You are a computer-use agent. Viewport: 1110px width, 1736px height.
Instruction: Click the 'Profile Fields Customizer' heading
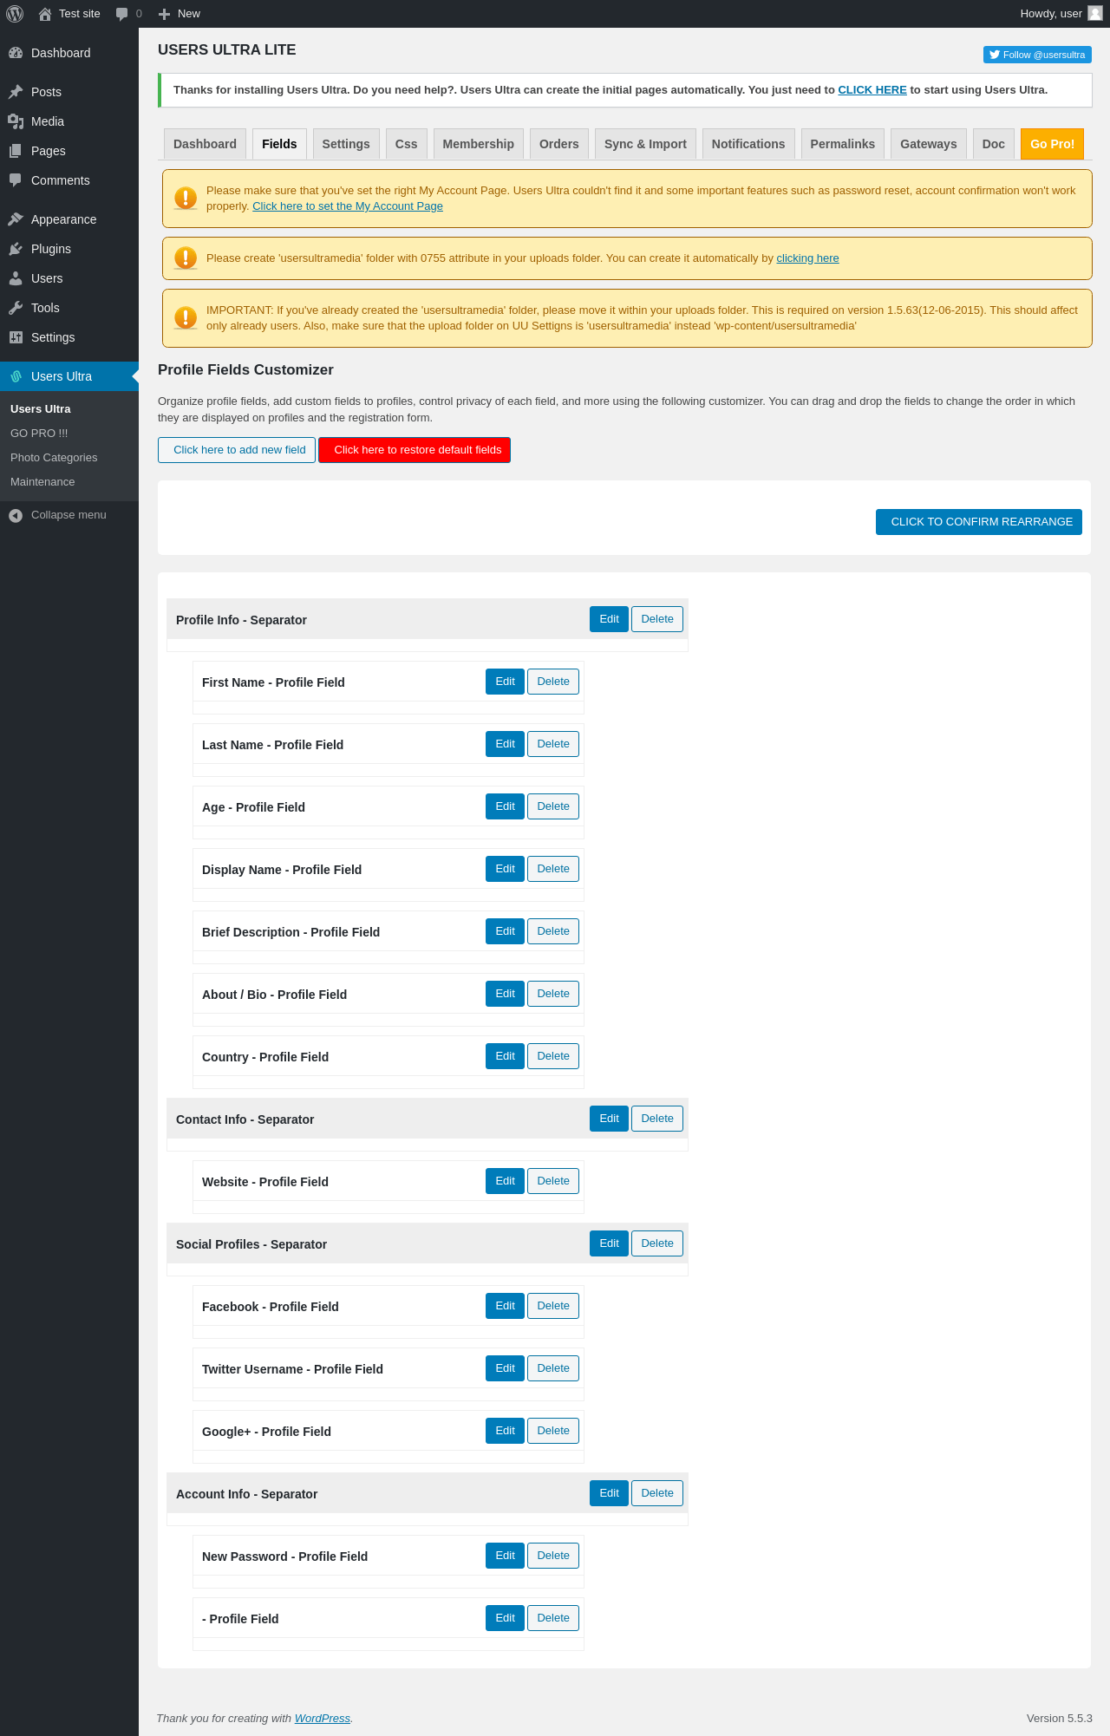click(x=245, y=370)
